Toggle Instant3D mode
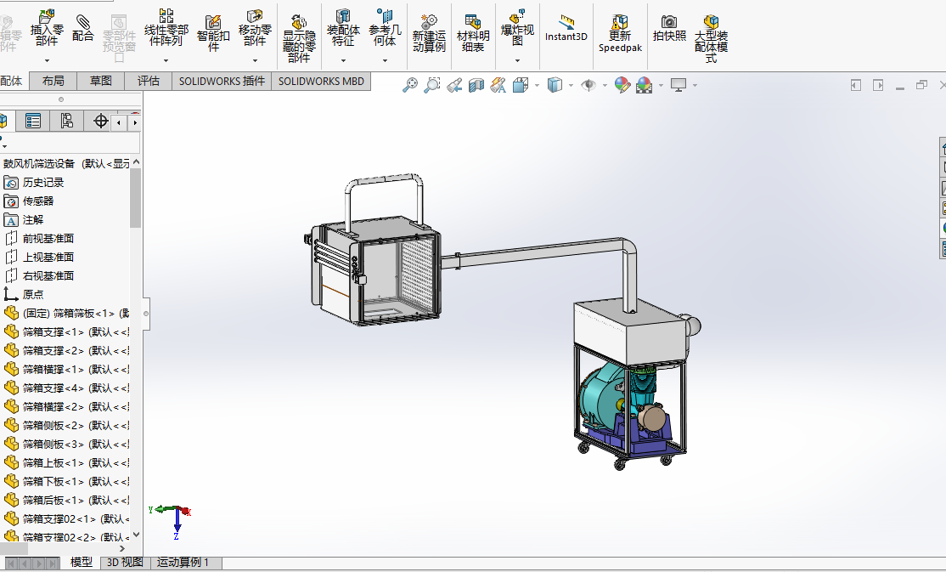The image size is (946, 572). tap(566, 28)
